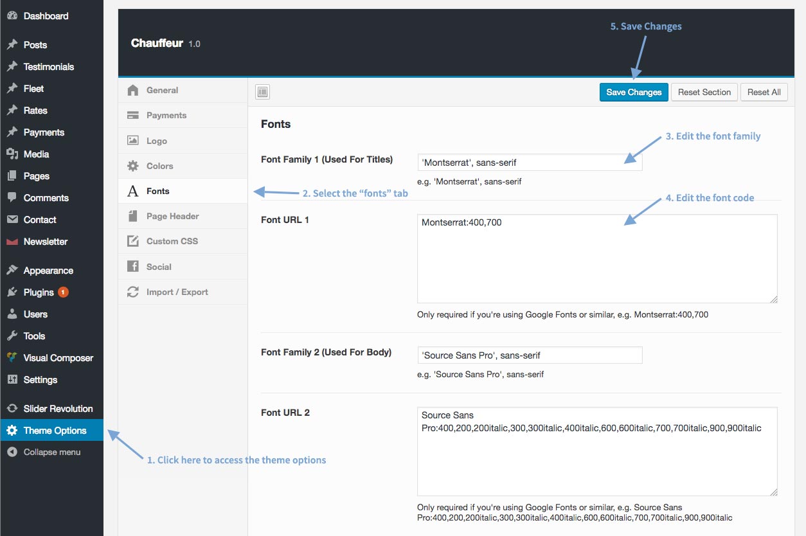Click the Import / Export refresh icon
The width and height of the screenshot is (806, 536).
pos(133,292)
